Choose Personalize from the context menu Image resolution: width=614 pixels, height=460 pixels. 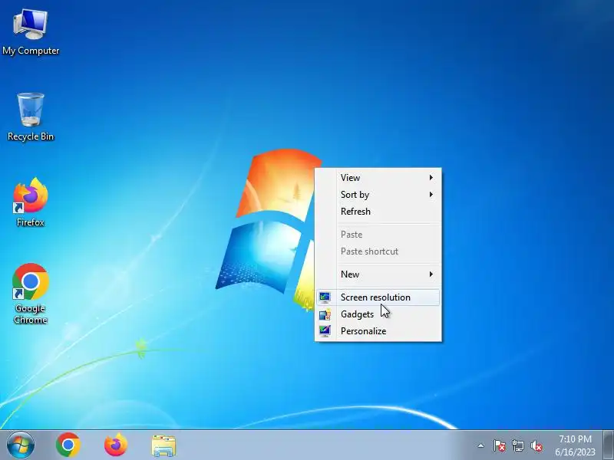[x=378, y=331]
